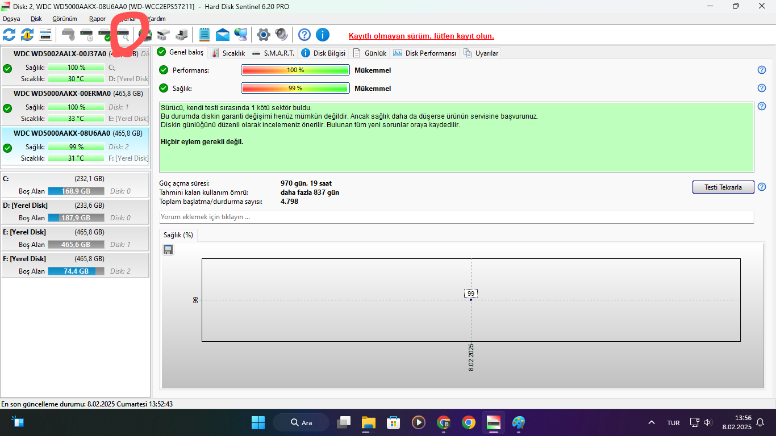Switch to the Genel bakış tab
Image resolution: width=776 pixels, height=436 pixels.
(x=181, y=52)
